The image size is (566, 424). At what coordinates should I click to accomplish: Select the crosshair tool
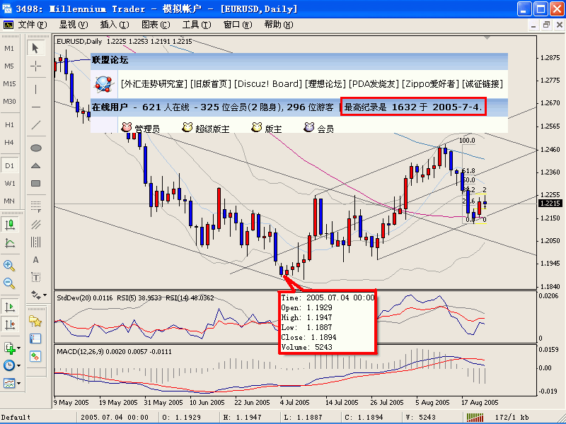coord(36,66)
